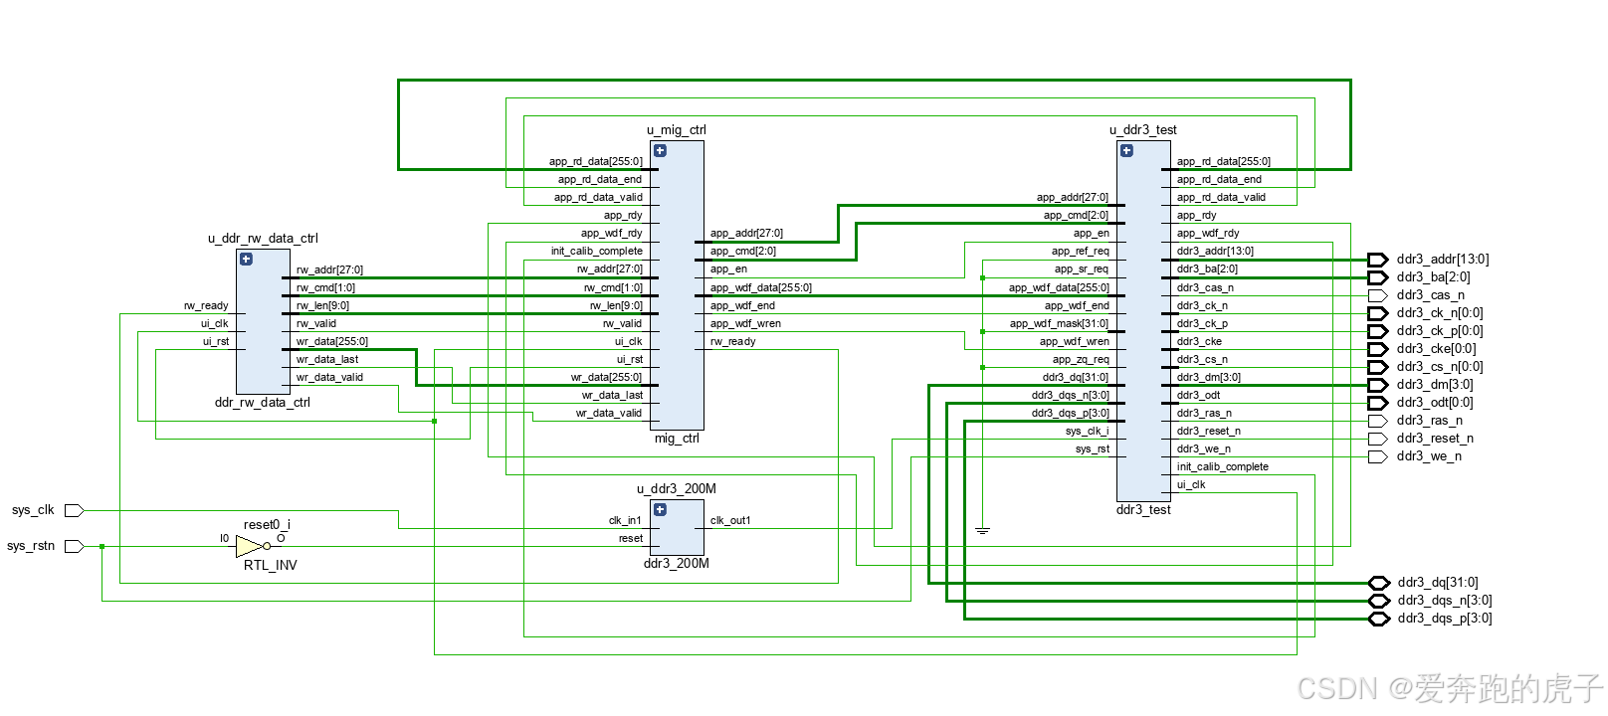Select the mig_ctrl module block body
1608x716 pixels.
(678, 285)
